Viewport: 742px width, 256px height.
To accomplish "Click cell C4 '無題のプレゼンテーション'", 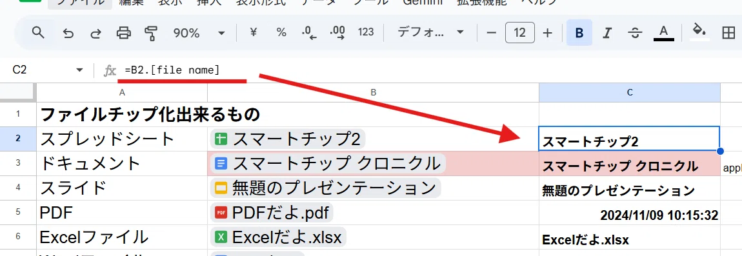I will tap(630, 188).
